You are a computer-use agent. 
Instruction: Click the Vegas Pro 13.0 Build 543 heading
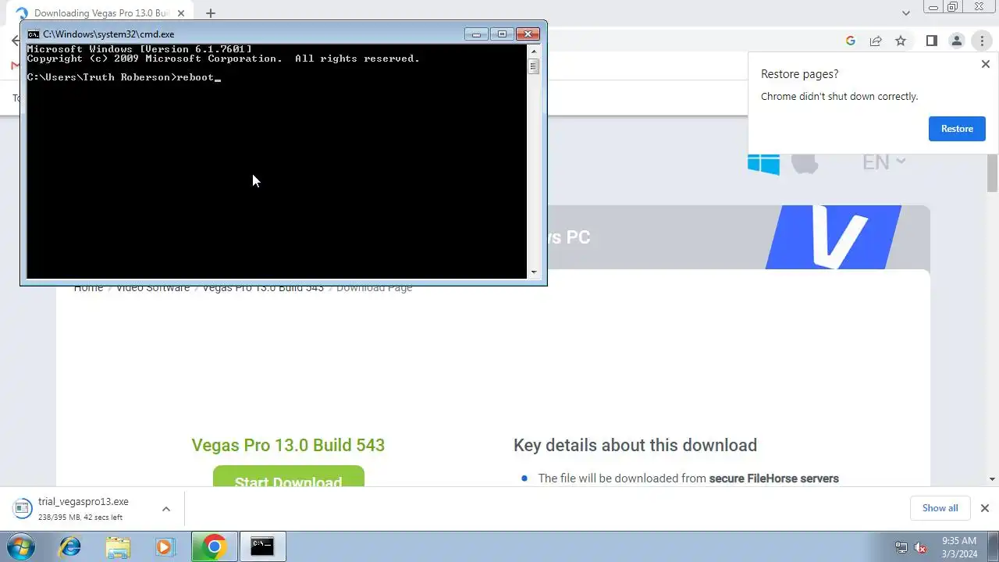288,445
